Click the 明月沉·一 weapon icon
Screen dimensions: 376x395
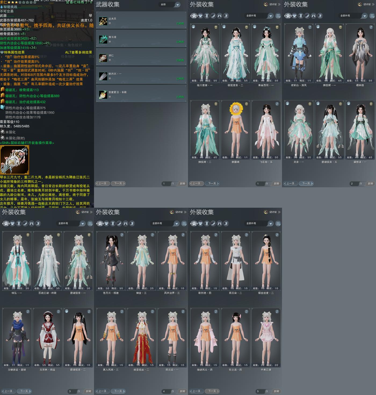[x=103, y=76]
